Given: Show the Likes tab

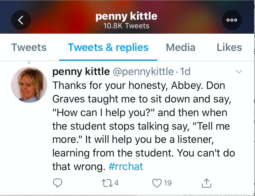Looking at the screenshot, I should pyautogui.click(x=229, y=48).
